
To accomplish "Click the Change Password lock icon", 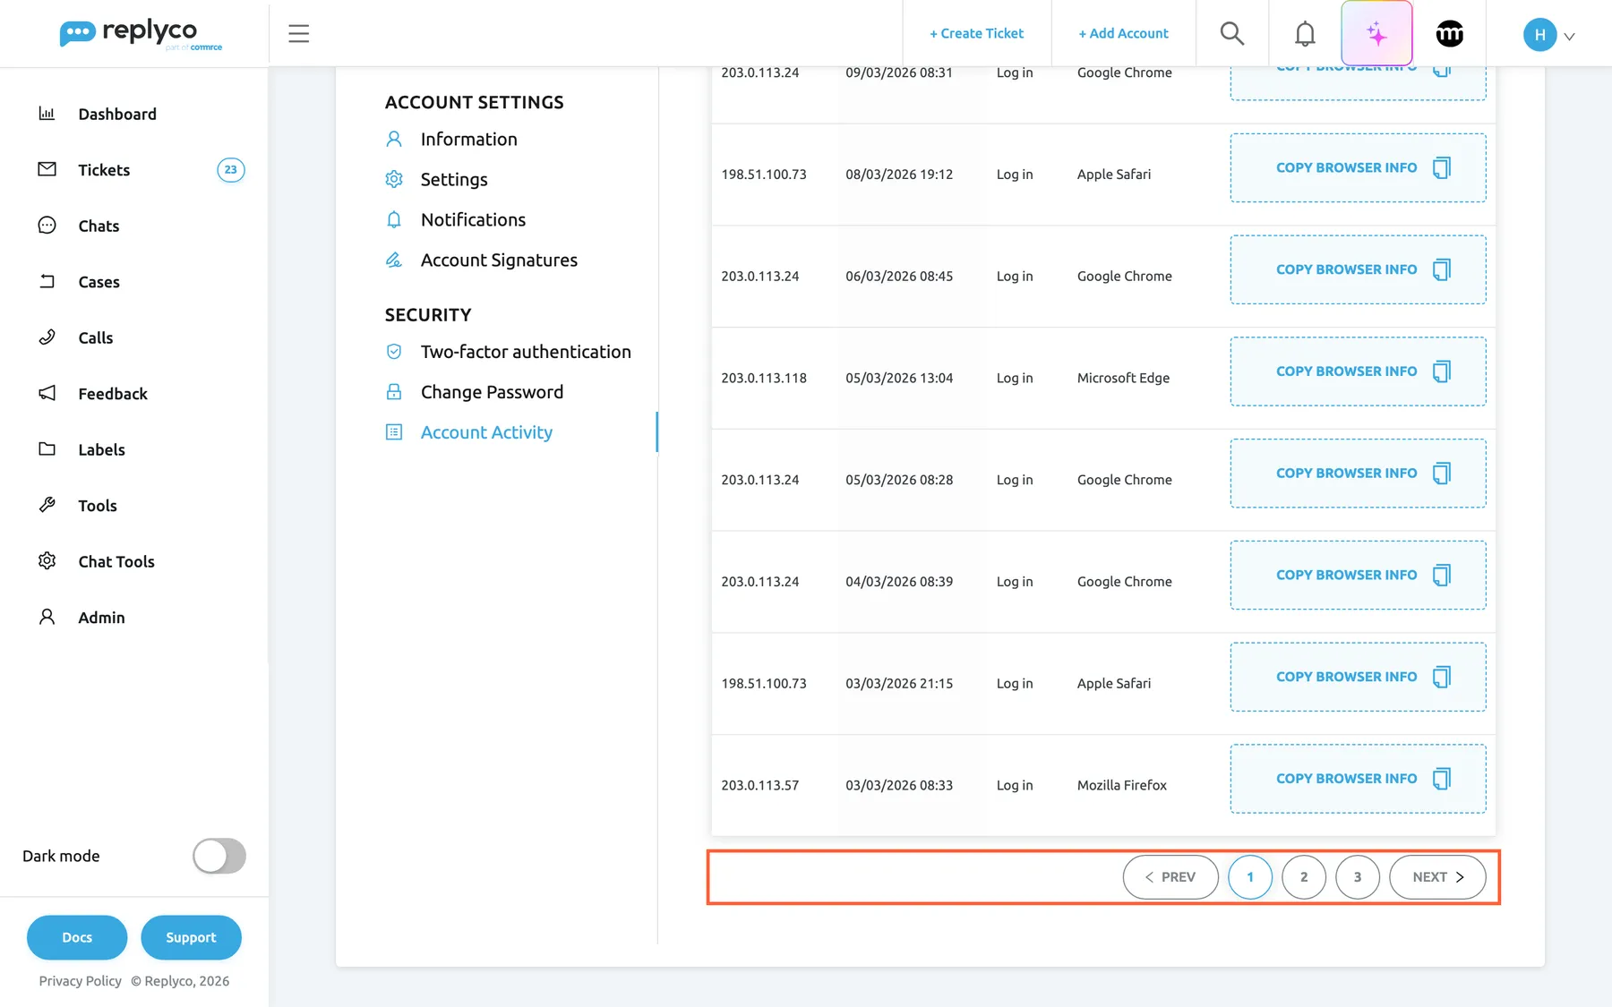I will tap(394, 392).
